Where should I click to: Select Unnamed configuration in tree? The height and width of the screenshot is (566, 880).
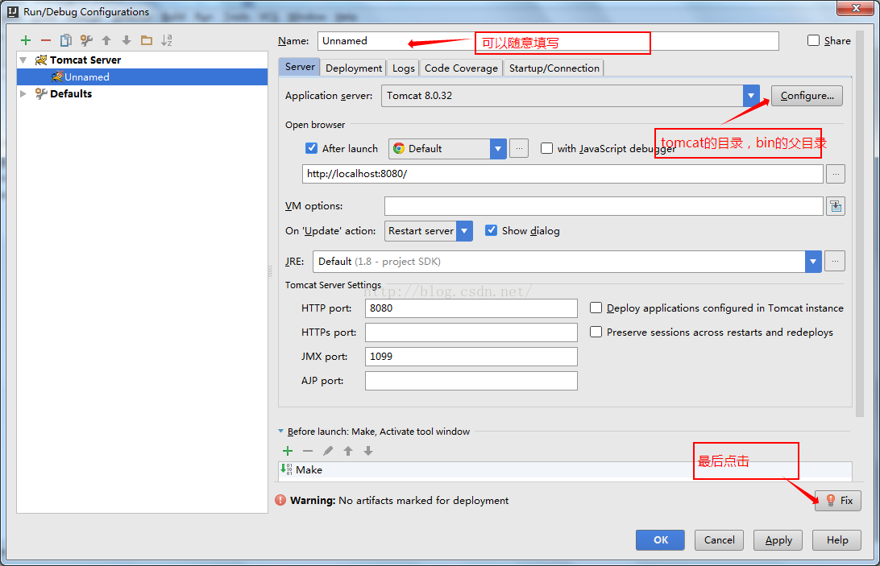point(143,76)
